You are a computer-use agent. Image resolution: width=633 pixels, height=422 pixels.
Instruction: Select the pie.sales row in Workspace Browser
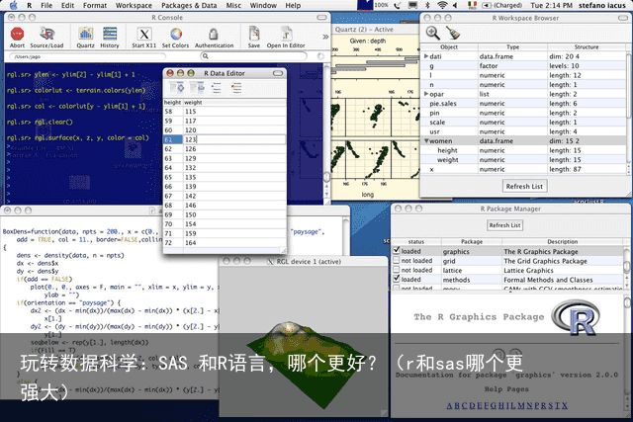tap(524, 104)
